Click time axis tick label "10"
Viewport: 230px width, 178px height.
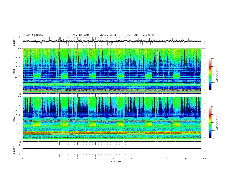tap(204, 159)
